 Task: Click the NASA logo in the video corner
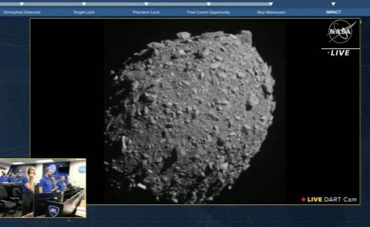click(x=341, y=32)
